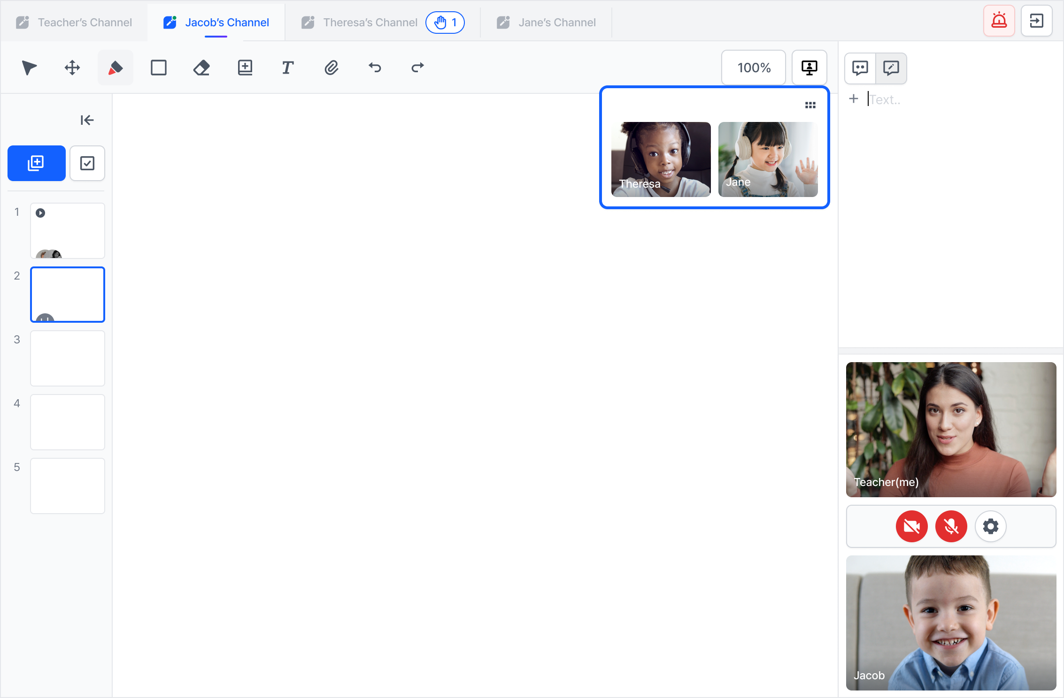Switch to Jane's Channel tab
Image resolution: width=1064 pixels, height=698 pixels.
547,23
